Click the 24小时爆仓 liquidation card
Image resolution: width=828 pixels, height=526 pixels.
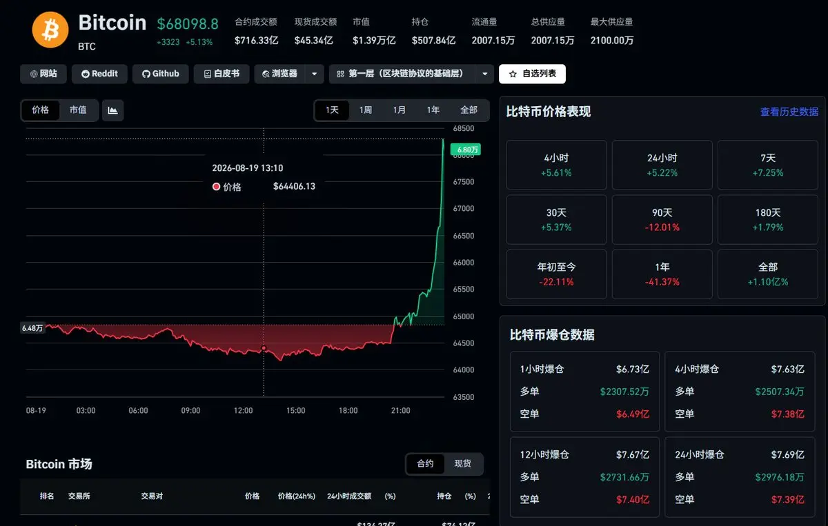740,477
